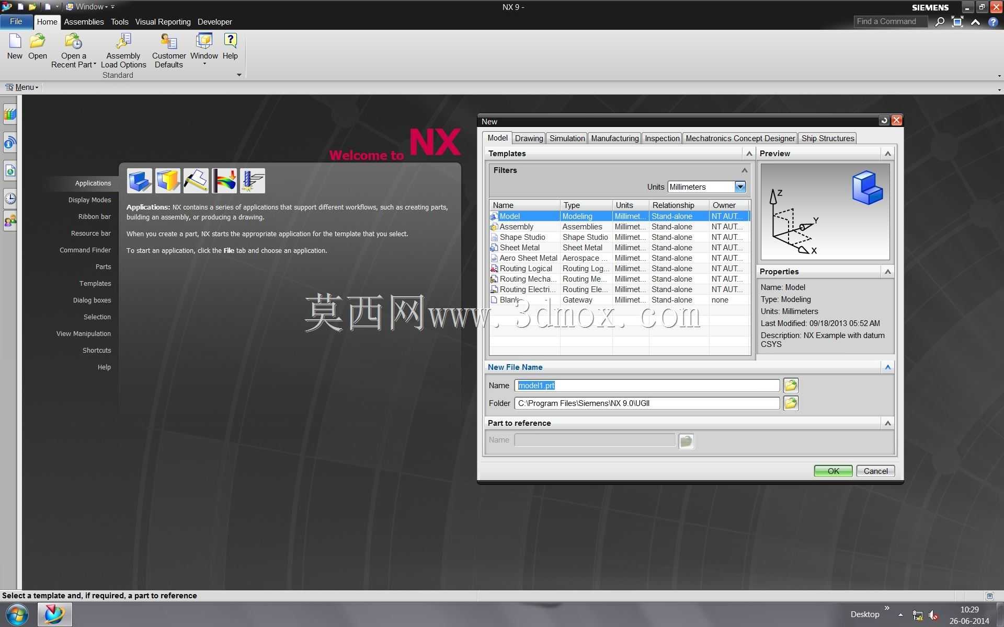Show hidden system tray icons
The width and height of the screenshot is (1004, 627).
point(900,615)
